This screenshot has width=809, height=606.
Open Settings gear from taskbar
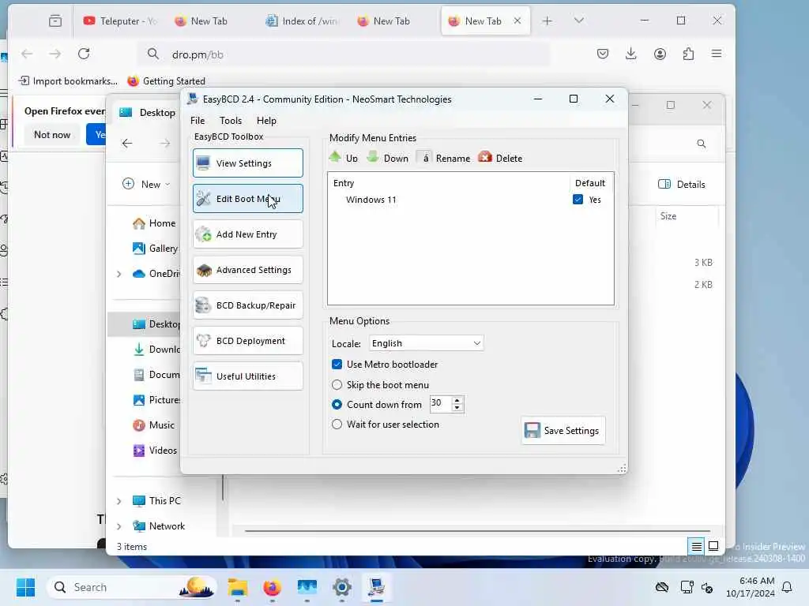tap(341, 587)
